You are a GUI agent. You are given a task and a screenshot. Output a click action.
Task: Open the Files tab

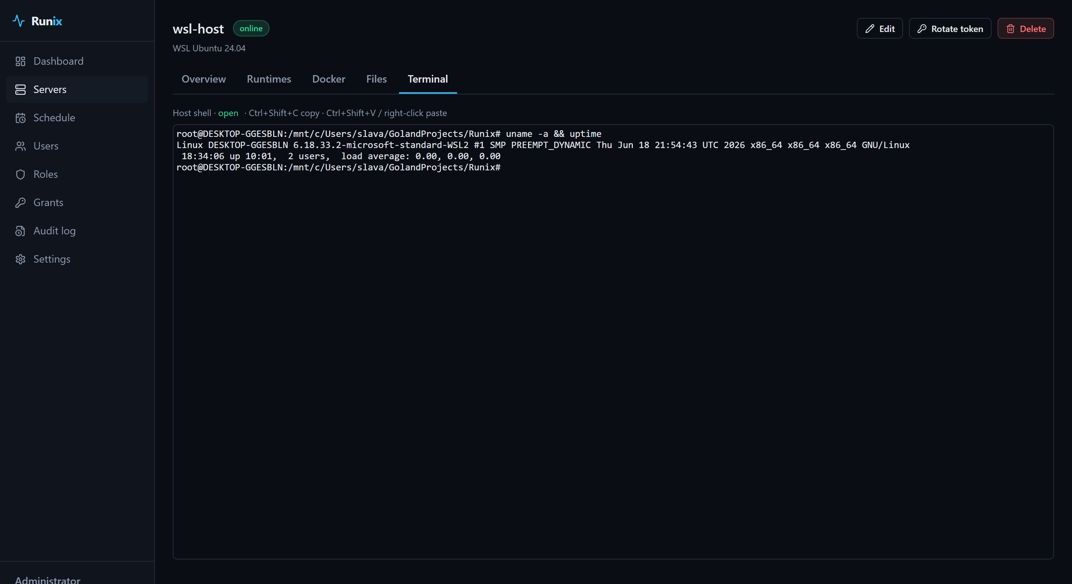(376, 79)
